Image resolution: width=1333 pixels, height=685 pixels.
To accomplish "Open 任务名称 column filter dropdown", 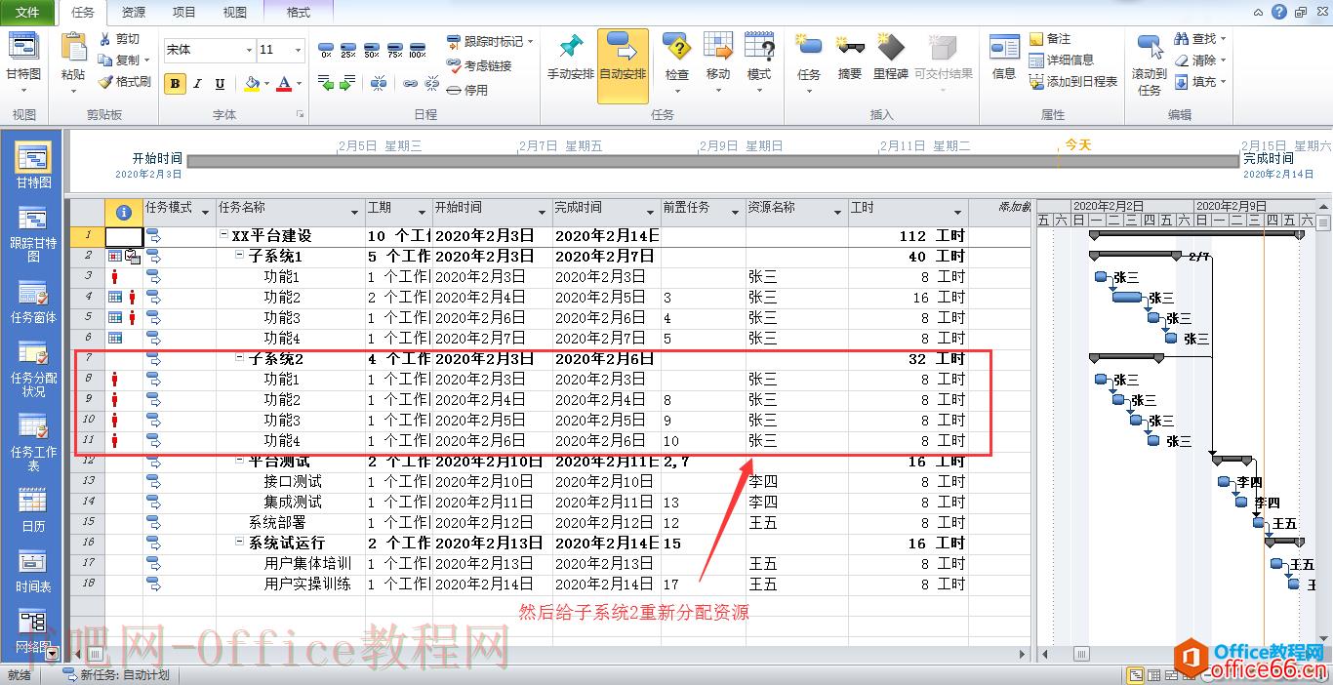I will (354, 212).
